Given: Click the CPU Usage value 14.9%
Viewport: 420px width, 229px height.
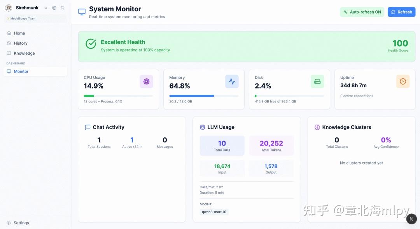Looking at the screenshot, I should [x=93, y=86].
